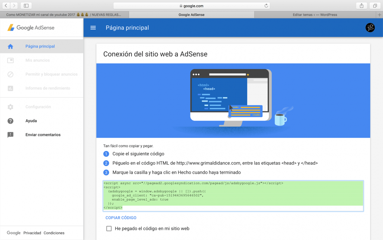383x240 pixels.
Task: Select Página principal in the sidebar
Action: (x=41, y=46)
